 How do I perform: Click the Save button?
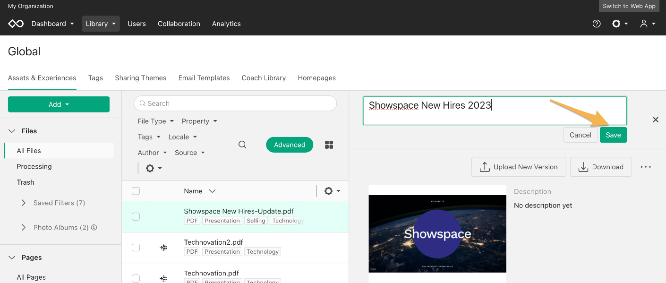(613, 135)
